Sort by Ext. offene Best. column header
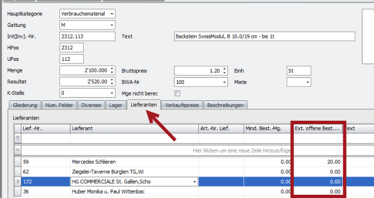The image size is (374, 198). point(317,128)
